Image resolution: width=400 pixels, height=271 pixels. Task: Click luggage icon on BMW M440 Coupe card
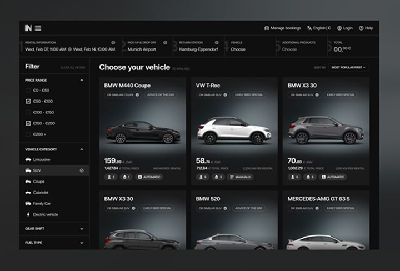click(124, 177)
